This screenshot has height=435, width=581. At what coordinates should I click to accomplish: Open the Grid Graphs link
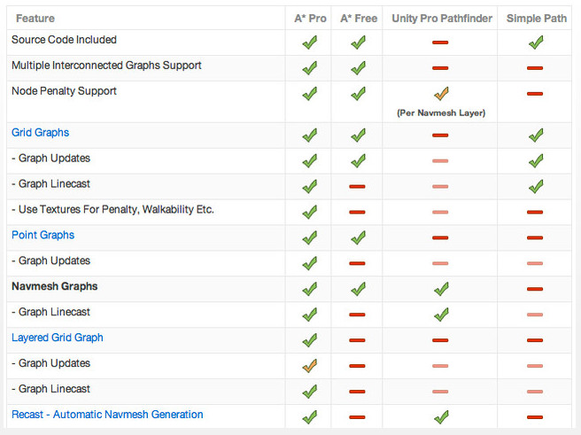(41, 133)
